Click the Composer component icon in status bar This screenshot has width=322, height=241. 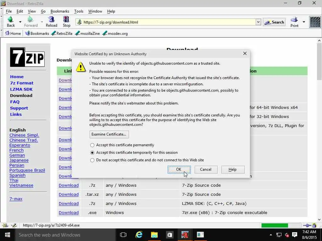(14, 225)
